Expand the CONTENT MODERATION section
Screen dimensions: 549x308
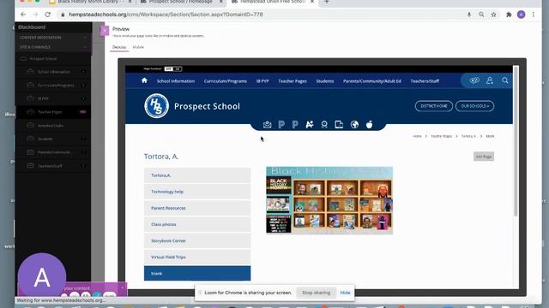pyautogui.click(x=53, y=38)
